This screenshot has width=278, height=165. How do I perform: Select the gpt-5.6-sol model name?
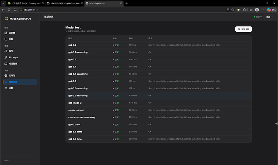coord(74,124)
